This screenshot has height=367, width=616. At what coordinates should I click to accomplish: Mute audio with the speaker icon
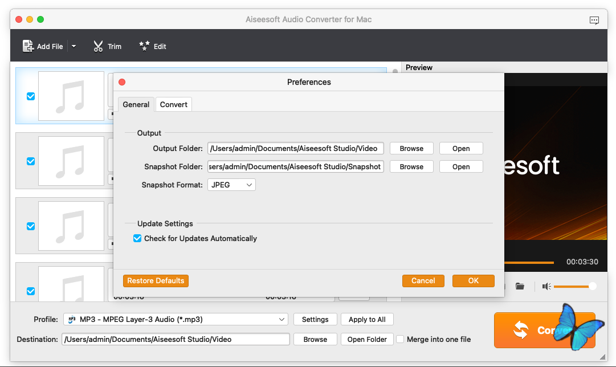(546, 287)
